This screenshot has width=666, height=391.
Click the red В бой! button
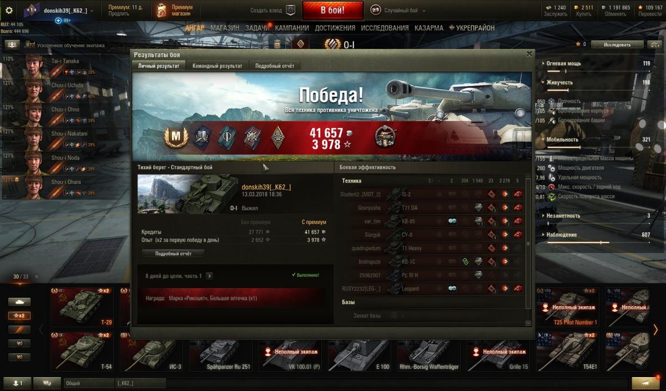point(333,10)
